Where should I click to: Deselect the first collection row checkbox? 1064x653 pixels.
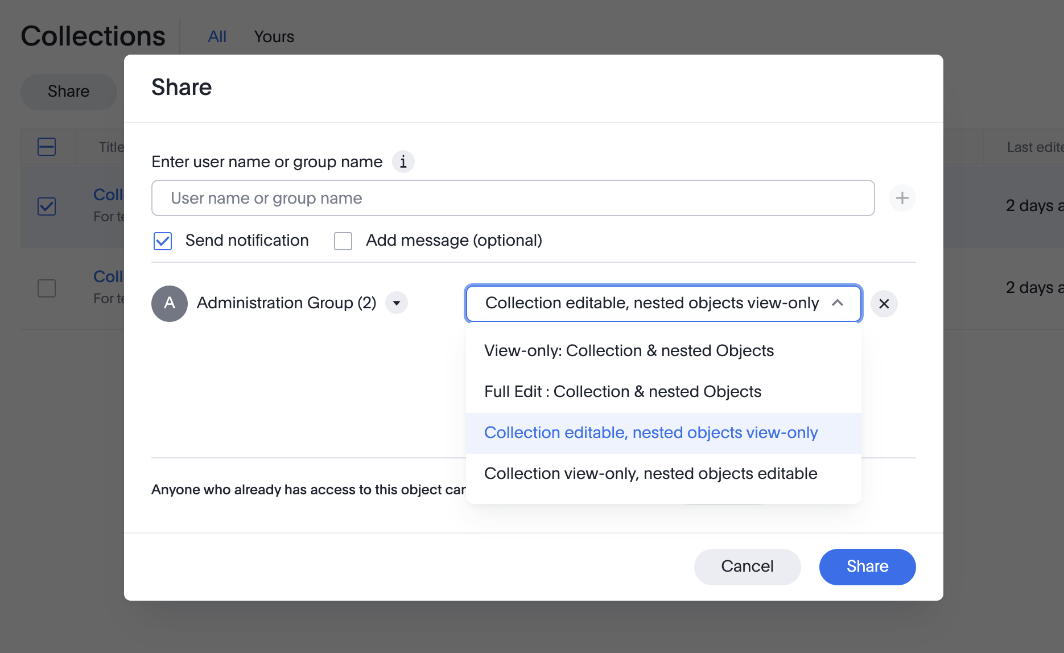pyautogui.click(x=47, y=206)
